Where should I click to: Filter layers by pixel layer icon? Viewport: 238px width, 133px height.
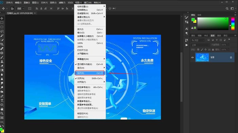(x=208, y=40)
